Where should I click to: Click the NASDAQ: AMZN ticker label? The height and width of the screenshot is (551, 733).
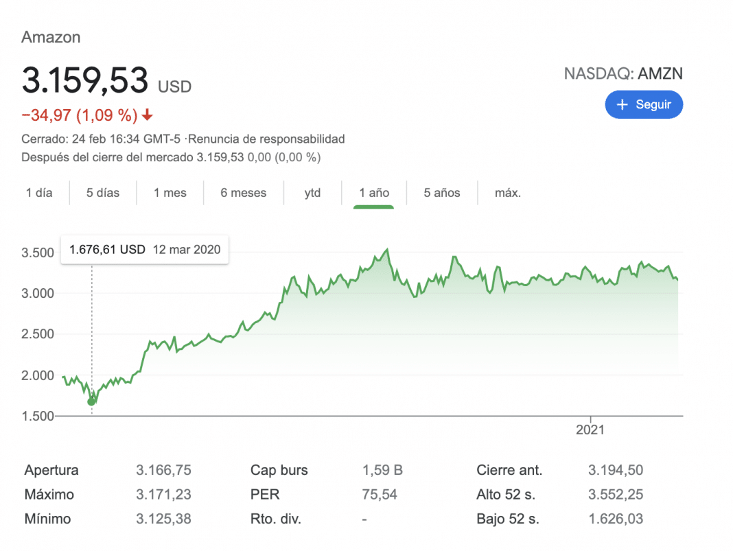coord(624,73)
